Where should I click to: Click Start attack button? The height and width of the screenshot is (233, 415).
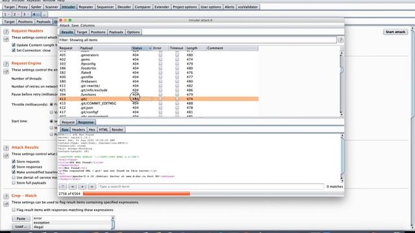[x=396, y=32]
